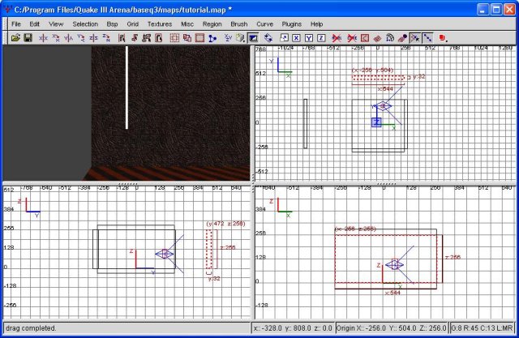Open the File menu

tap(16, 24)
